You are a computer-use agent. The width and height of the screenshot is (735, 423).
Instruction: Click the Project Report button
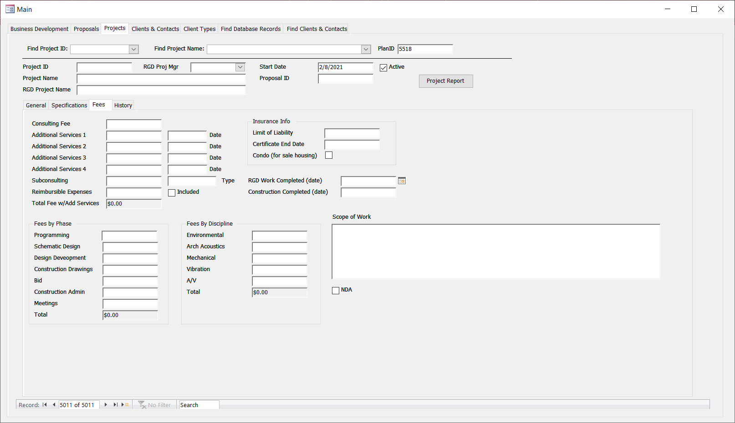pos(446,81)
